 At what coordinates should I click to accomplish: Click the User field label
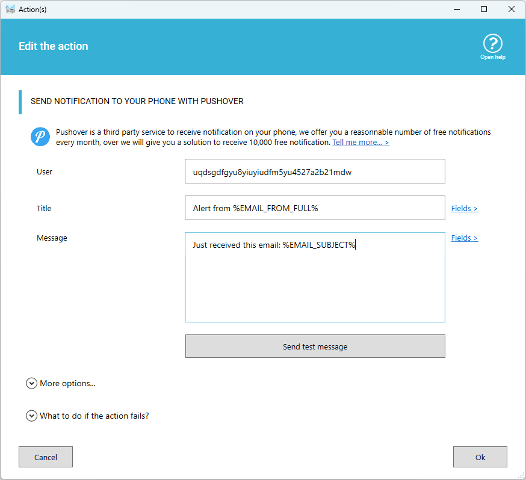pos(45,172)
